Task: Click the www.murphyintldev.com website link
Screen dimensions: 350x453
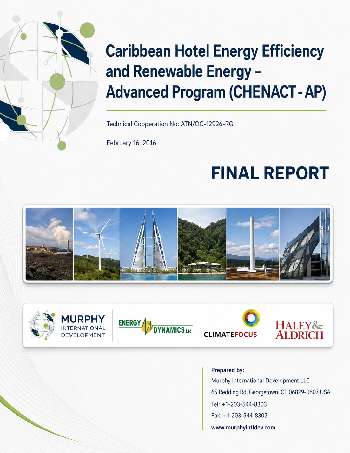Action: [x=243, y=427]
